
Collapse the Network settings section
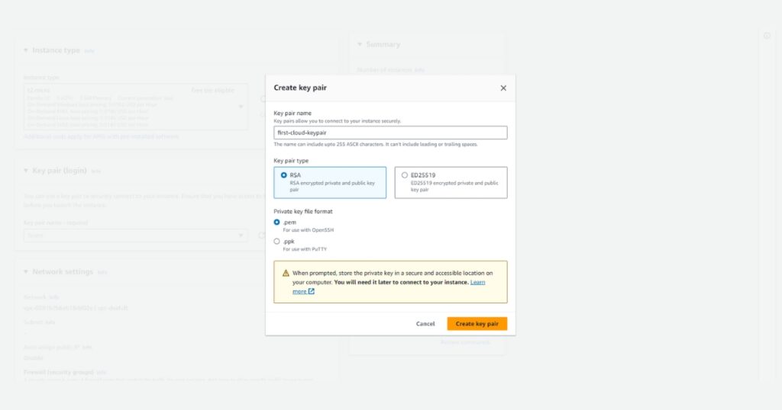click(x=26, y=271)
